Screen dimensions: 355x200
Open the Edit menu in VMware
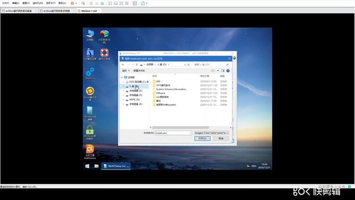click(x=16, y=3)
